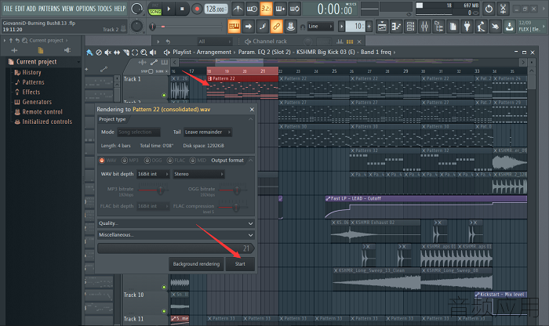Toggle Pattern/Song mode switch
Screen dimensions: 549x326
pyautogui.click(x=155, y=9)
